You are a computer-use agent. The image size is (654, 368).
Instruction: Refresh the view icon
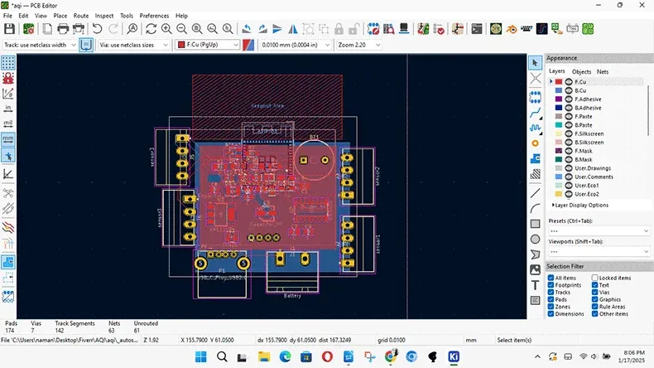151,29
